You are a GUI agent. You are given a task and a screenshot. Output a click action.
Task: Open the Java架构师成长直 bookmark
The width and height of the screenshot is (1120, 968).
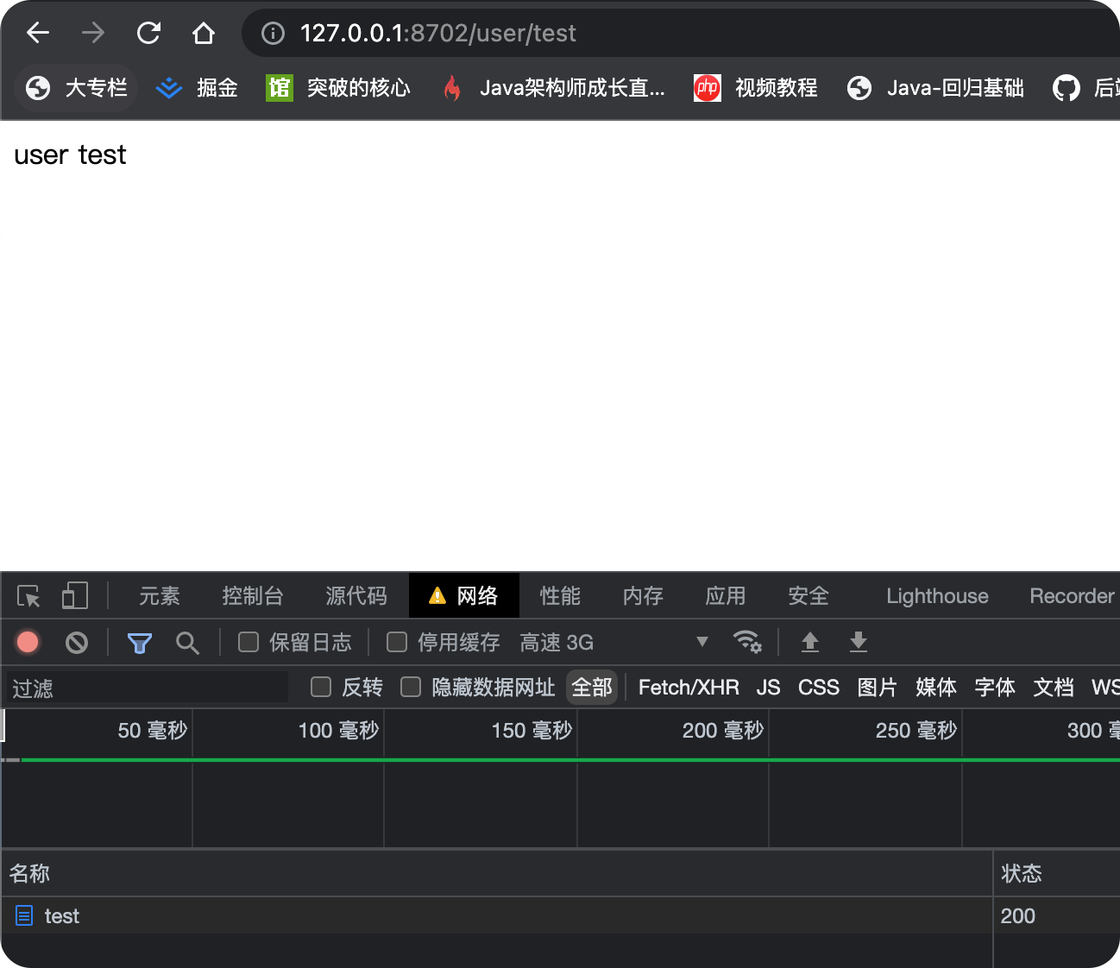[554, 87]
